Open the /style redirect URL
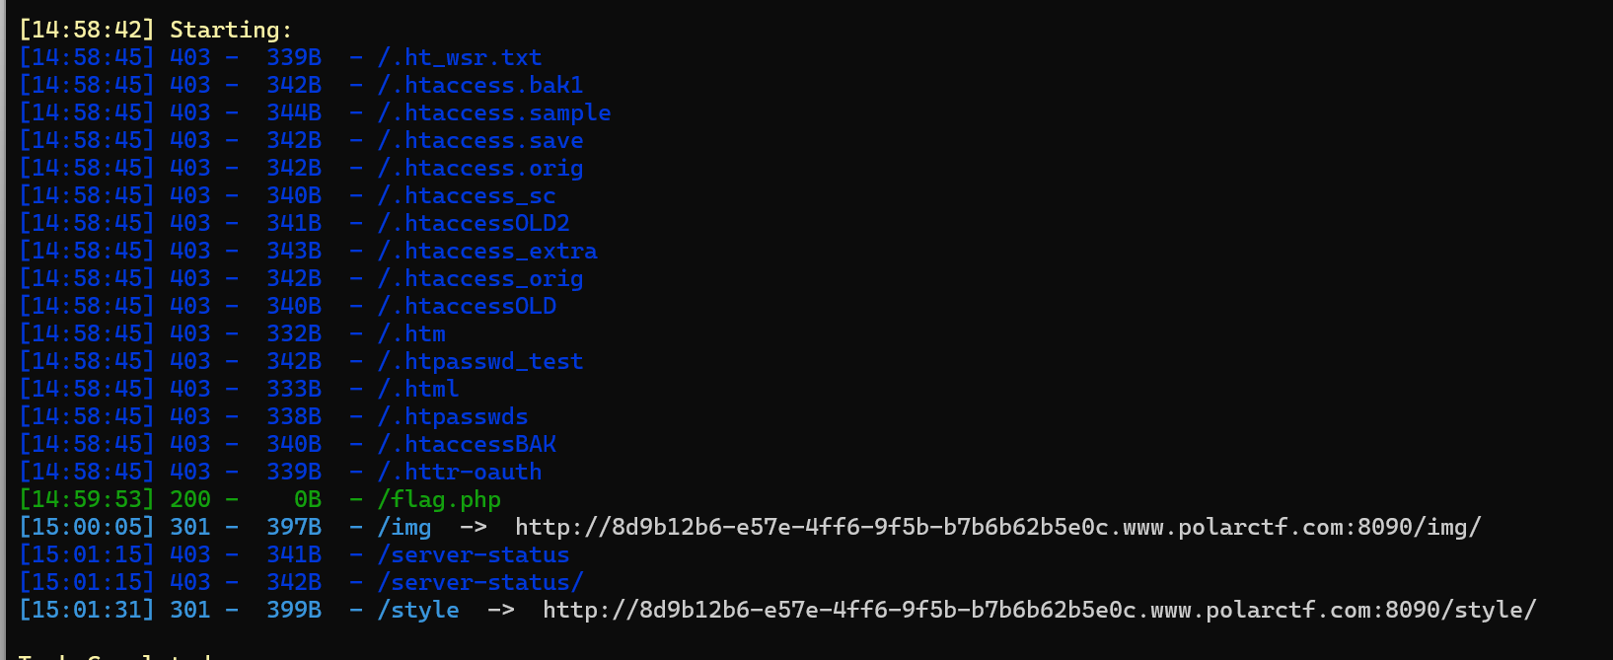 1039,610
